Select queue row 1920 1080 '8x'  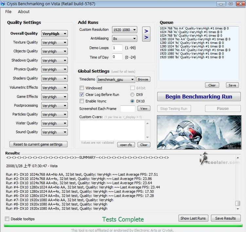[192, 57]
